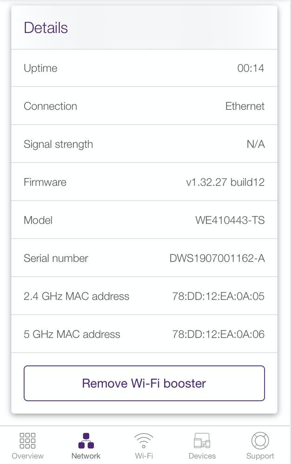Select firmware version v1.32.27 build12
The image size is (291, 464).
coord(225,182)
